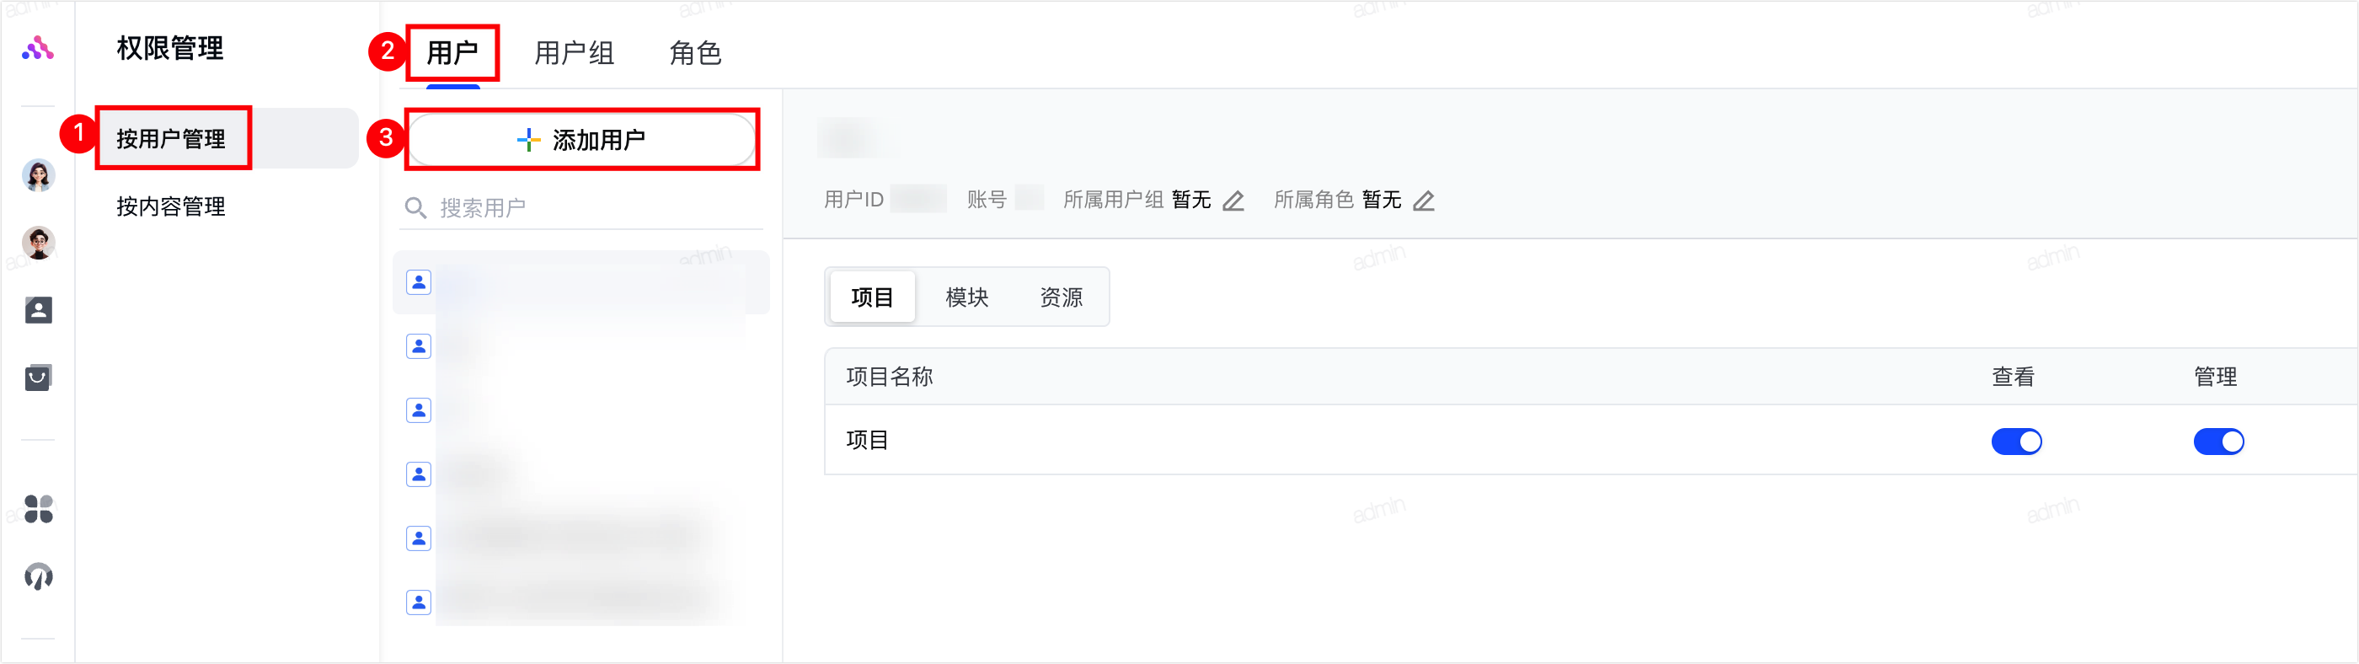Select the 模块 segment tab
Viewport: 2359px width, 664px height.
coord(967,297)
